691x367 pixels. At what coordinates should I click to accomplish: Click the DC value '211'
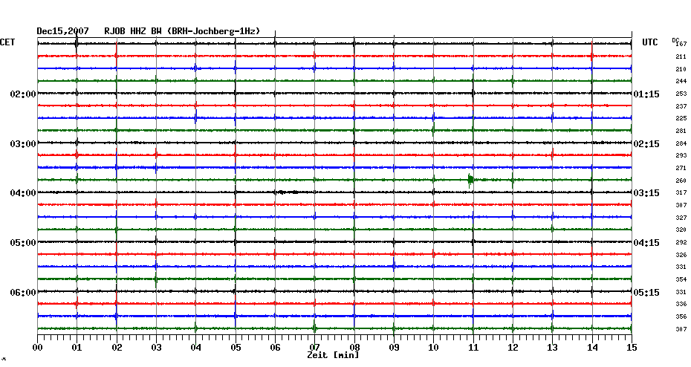click(x=681, y=57)
